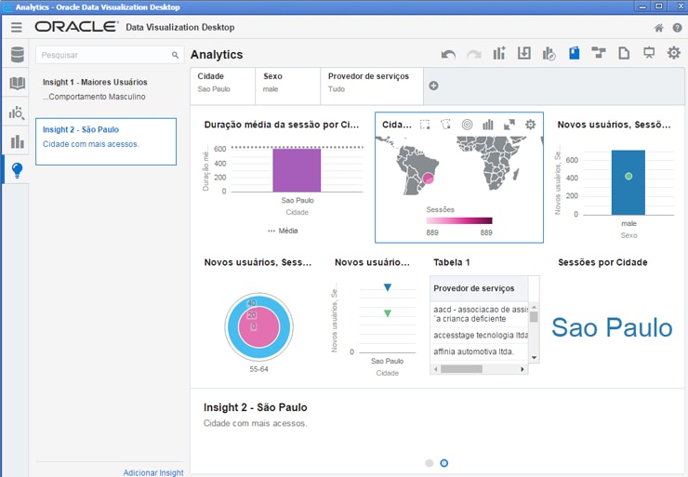Click the Duração média da sessão title
Image resolution: width=688 pixels, height=477 pixels.
pos(282,125)
